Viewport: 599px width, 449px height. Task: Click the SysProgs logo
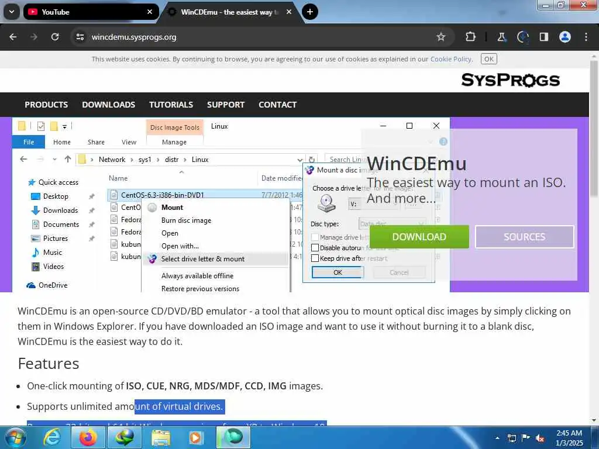coord(510,80)
